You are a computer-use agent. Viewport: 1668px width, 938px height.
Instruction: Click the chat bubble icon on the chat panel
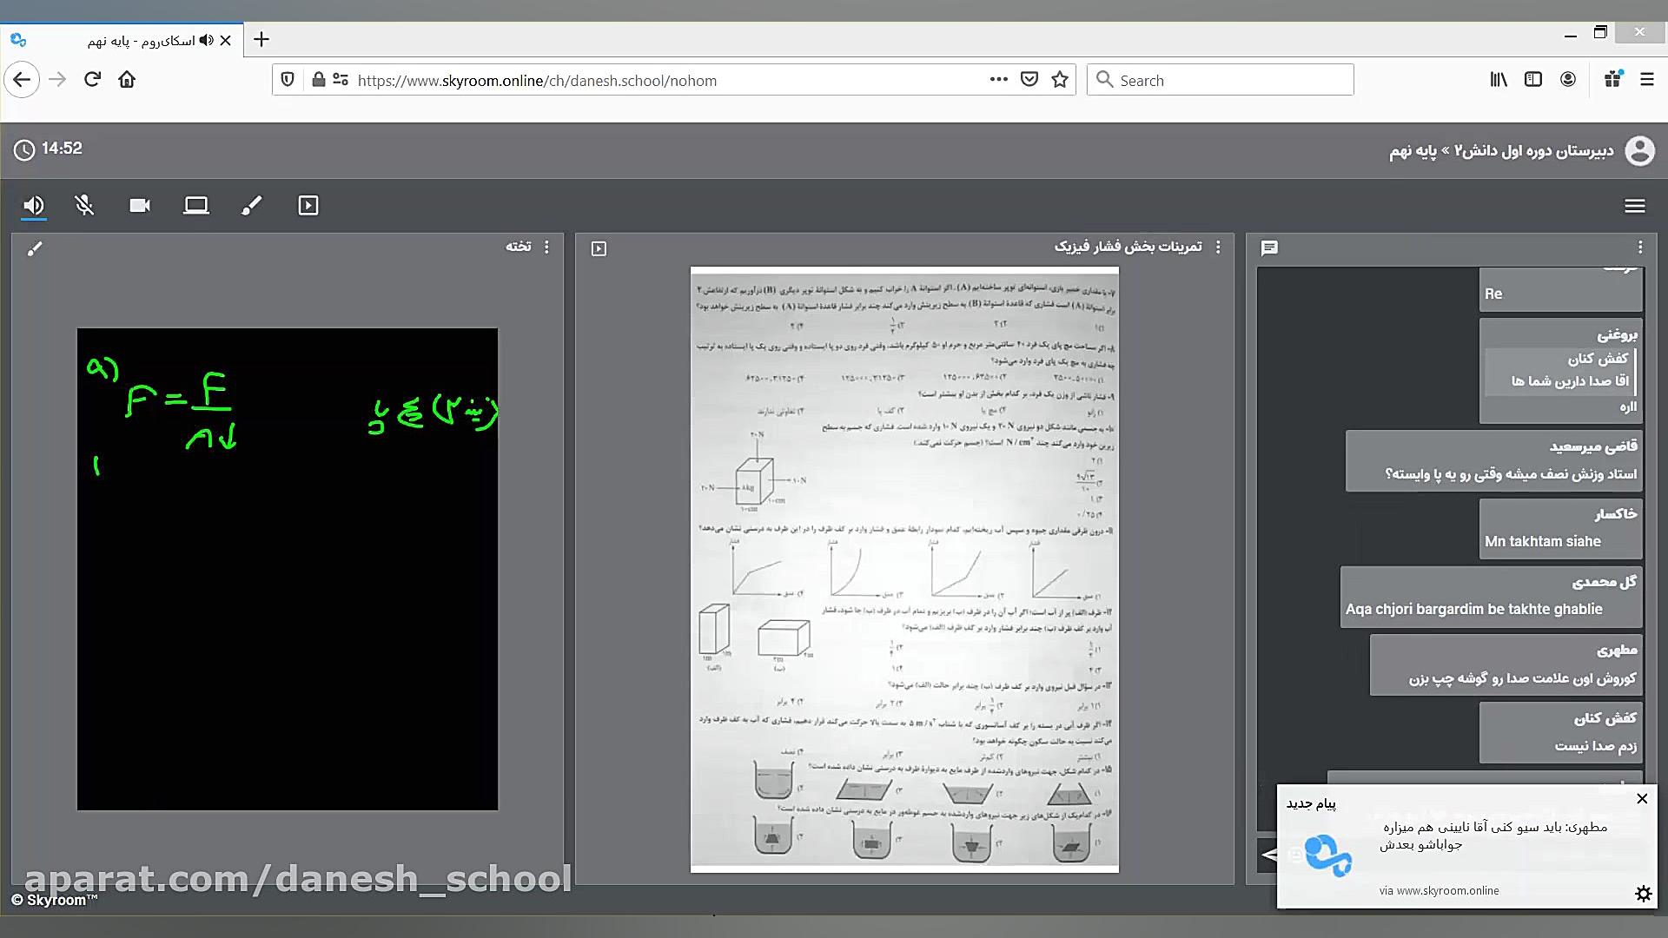(1270, 248)
